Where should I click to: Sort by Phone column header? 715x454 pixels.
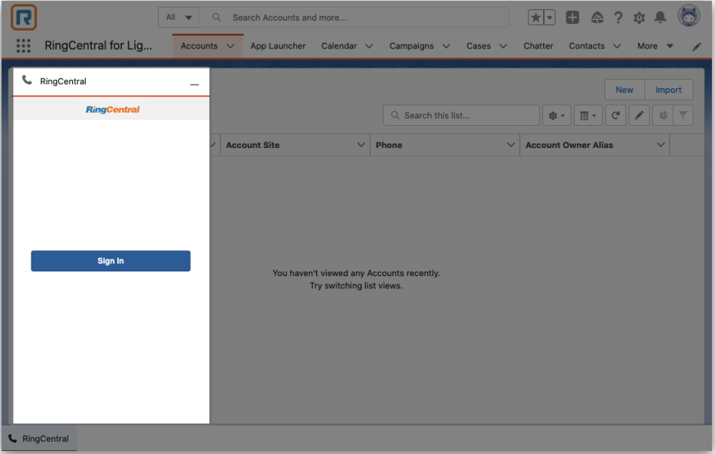(x=389, y=145)
